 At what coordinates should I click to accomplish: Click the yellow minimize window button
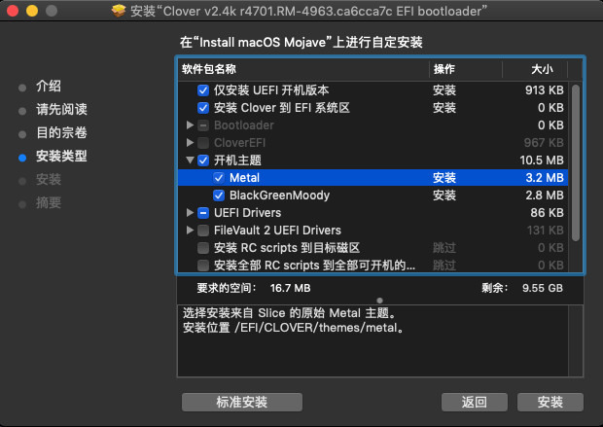(32, 11)
